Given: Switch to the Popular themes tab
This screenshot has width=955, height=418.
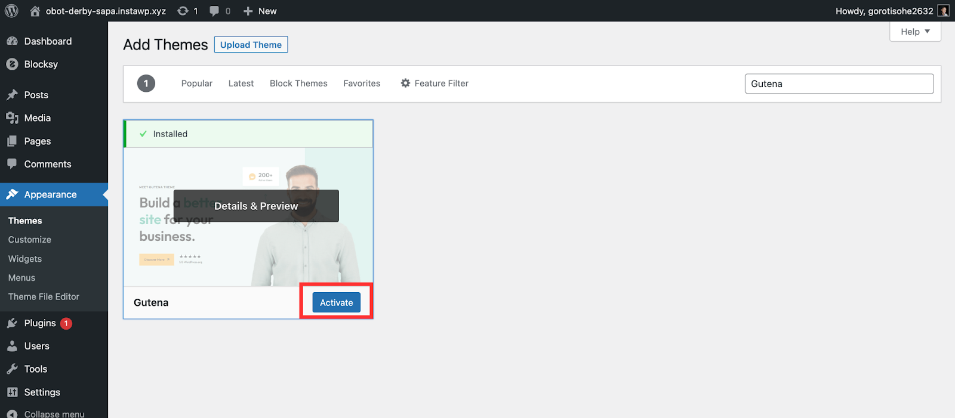Looking at the screenshot, I should click(197, 83).
